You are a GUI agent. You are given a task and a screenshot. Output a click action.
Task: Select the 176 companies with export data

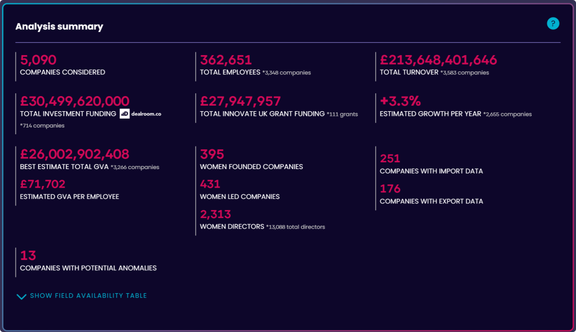pyautogui.click(x=390, y=189)
